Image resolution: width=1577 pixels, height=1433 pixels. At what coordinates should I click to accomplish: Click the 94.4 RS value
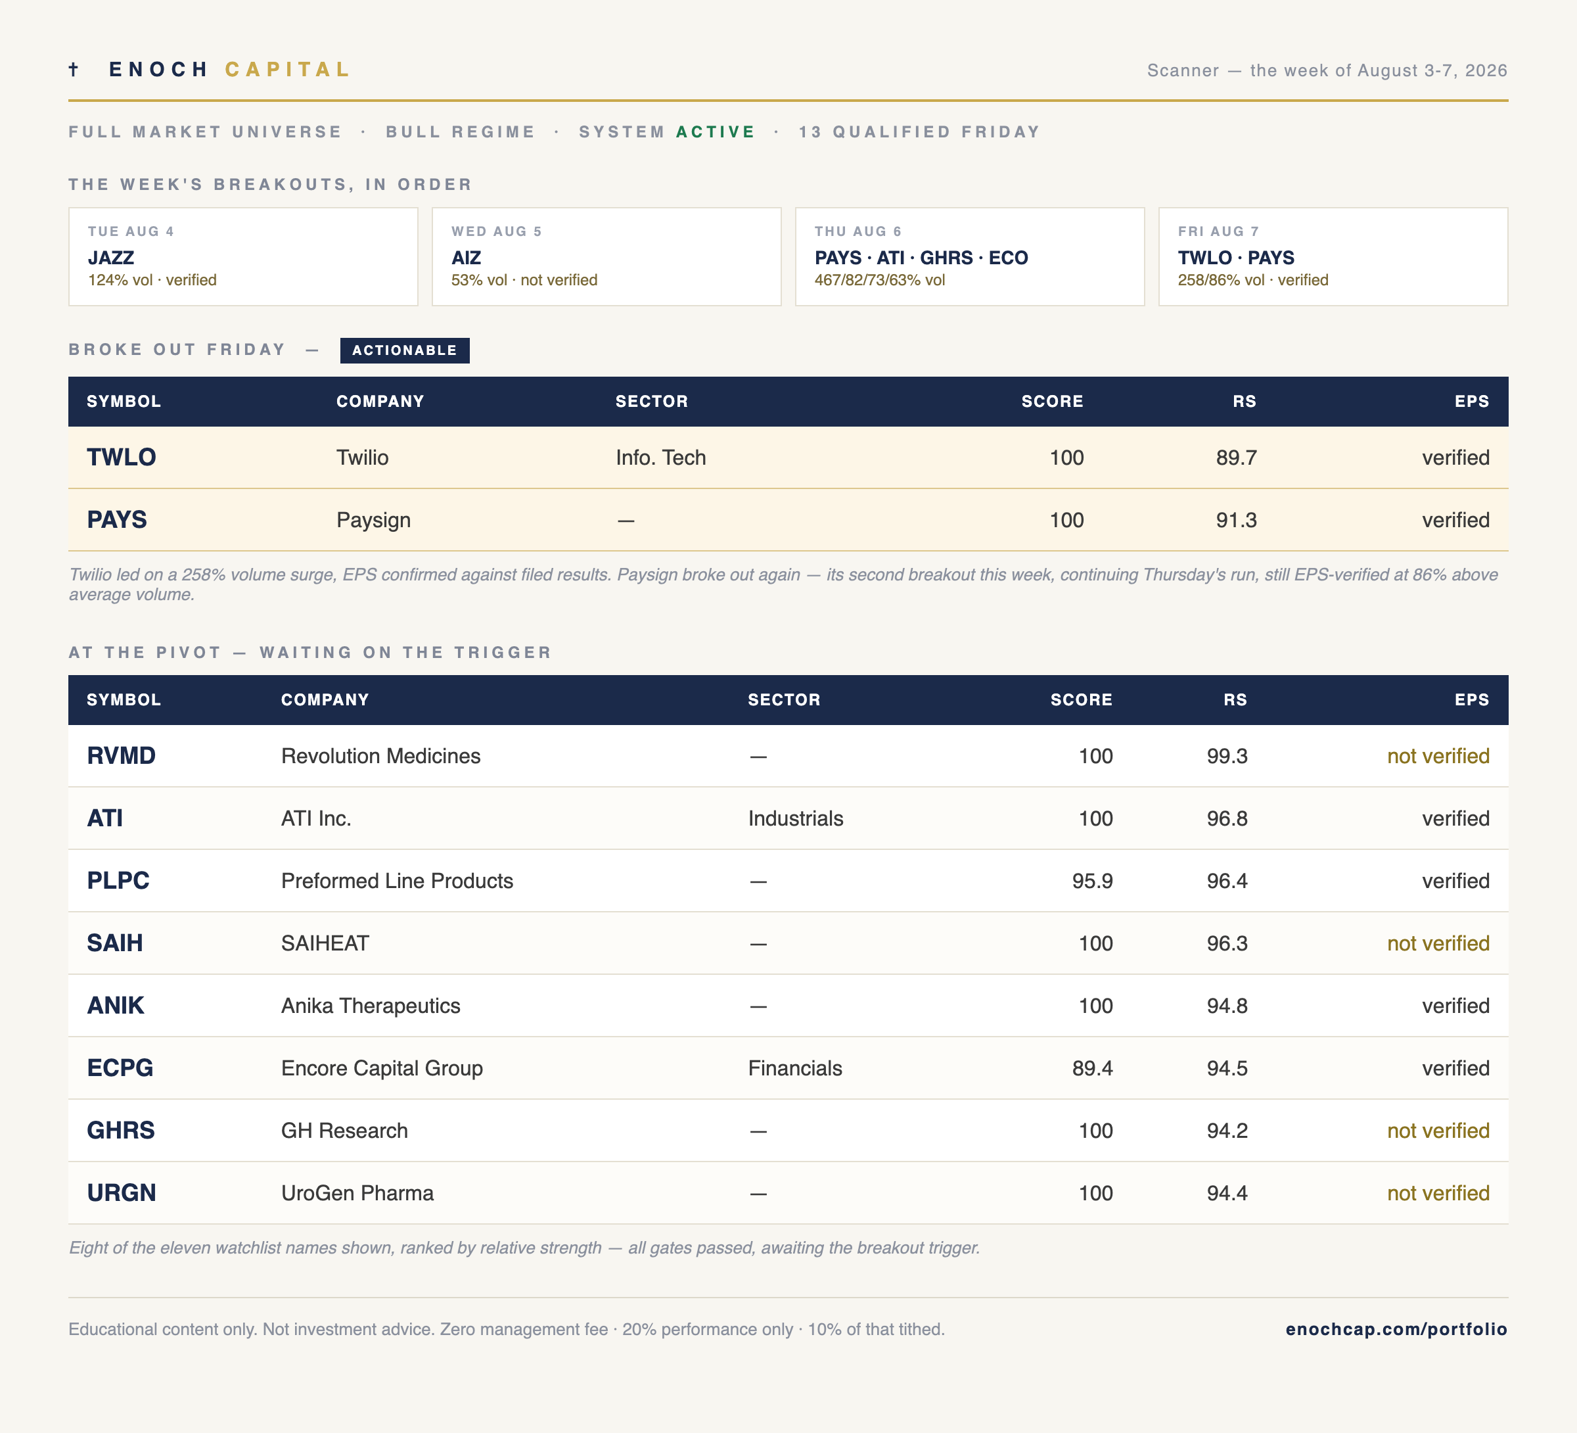pyautogui.click(x=1227, y=1194)
